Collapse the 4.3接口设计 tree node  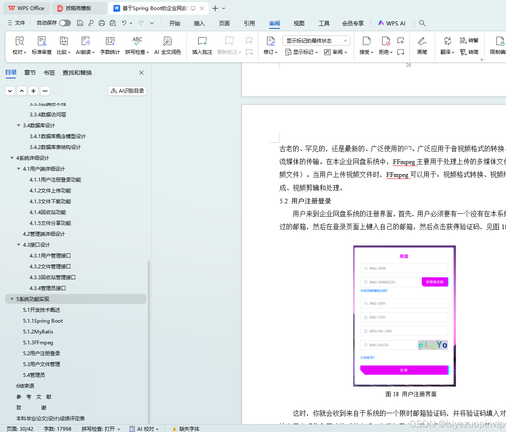click(x=18, y=245)
